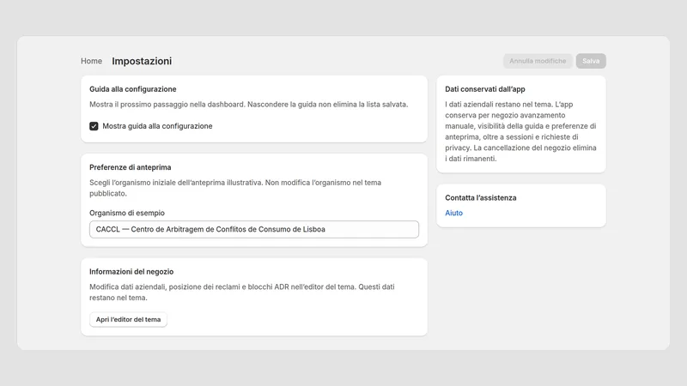Click Annulla modifiche to discard changes
This screenshot has height=386, width=687.
[538, 61]
